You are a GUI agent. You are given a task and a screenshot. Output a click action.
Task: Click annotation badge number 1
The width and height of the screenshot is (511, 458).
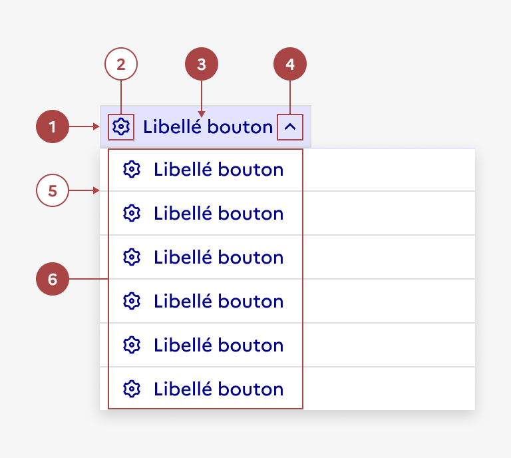[53, 126]
